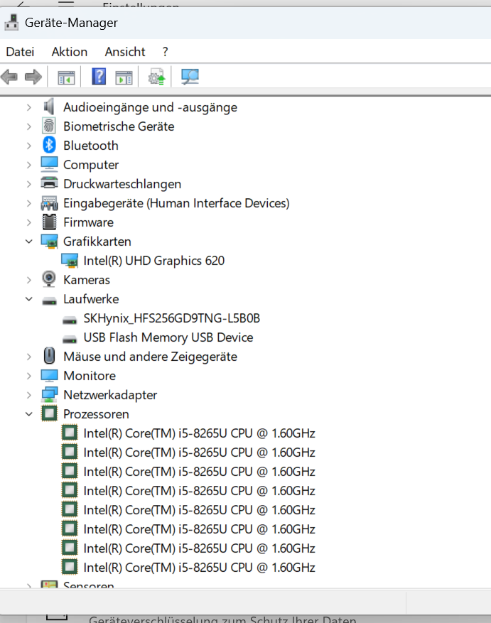This screenshot has height=623, width=491.
Task: Collapse the Grafikkarten category chevron
Action: 28,242
